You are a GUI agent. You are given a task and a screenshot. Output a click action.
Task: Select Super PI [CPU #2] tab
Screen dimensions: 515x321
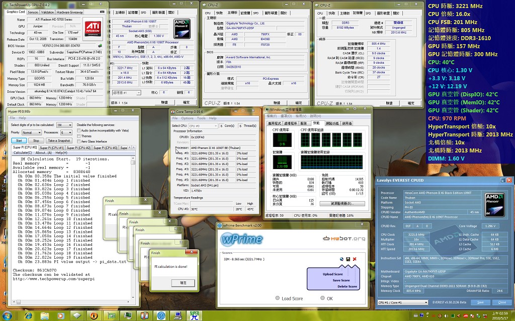point(78,148)
